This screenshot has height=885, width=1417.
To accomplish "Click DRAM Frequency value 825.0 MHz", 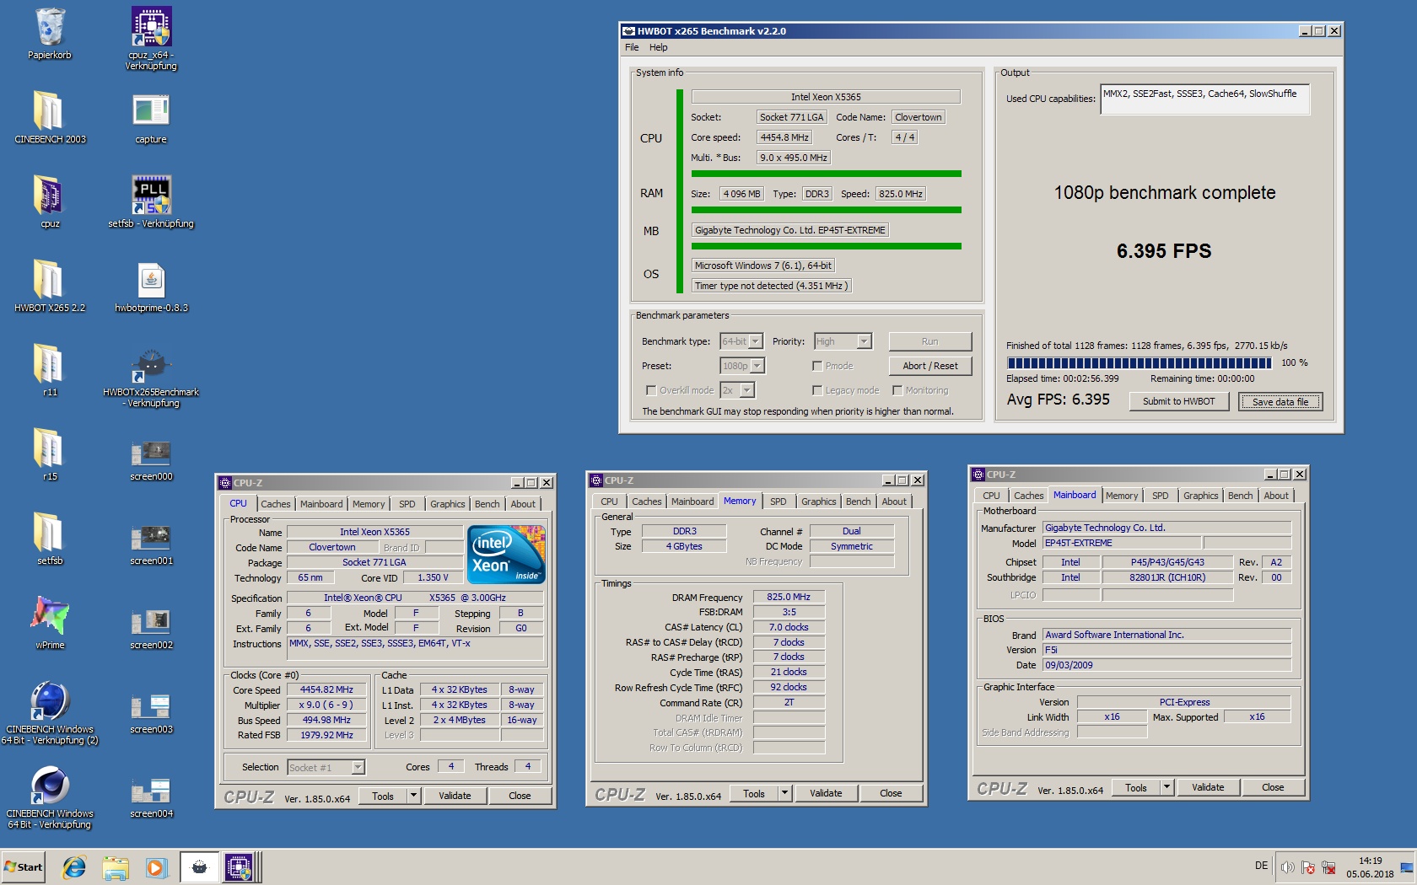I will (x=789, y=597).
